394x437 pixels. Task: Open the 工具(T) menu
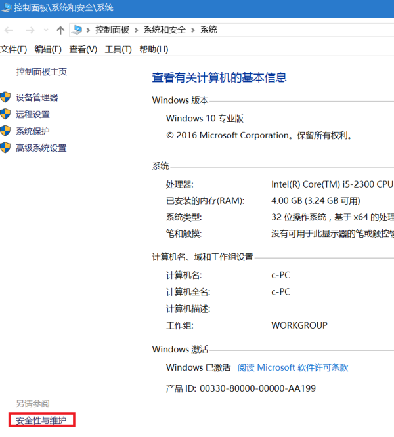[x=118, y=49]
